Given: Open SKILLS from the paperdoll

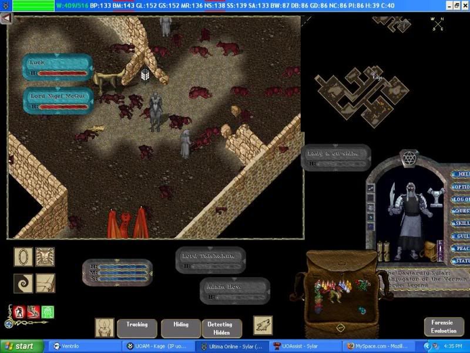Looking at the screenshot, I should [x=461, y=224].
